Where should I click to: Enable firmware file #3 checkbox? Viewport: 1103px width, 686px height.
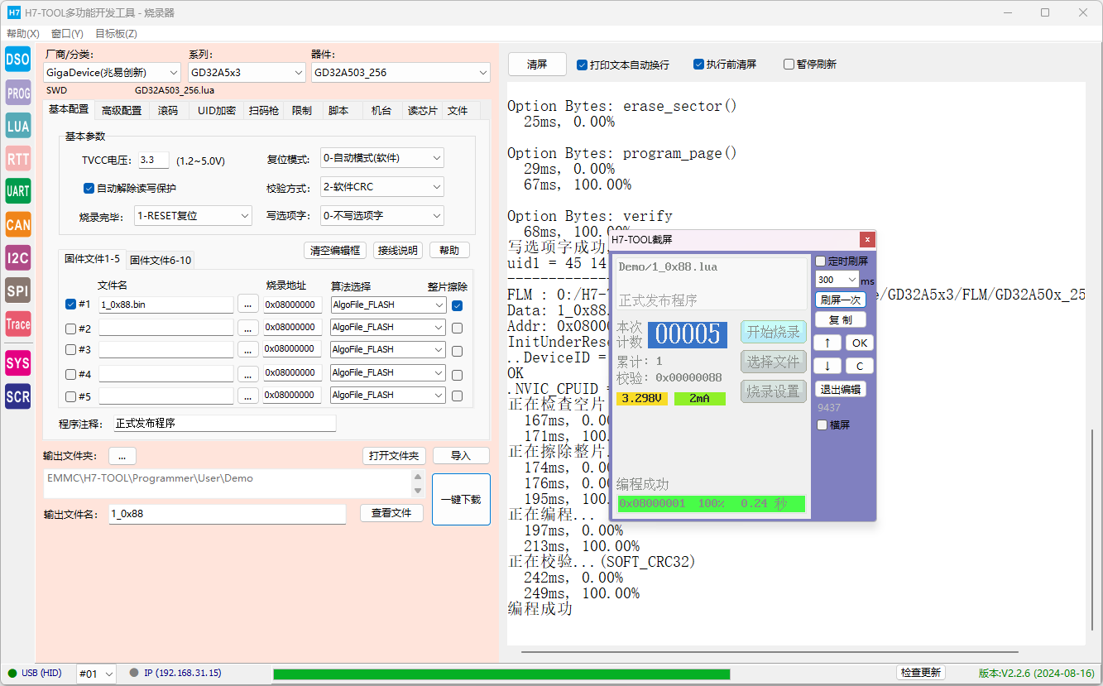pyautogui.click(x=70, y=350)
